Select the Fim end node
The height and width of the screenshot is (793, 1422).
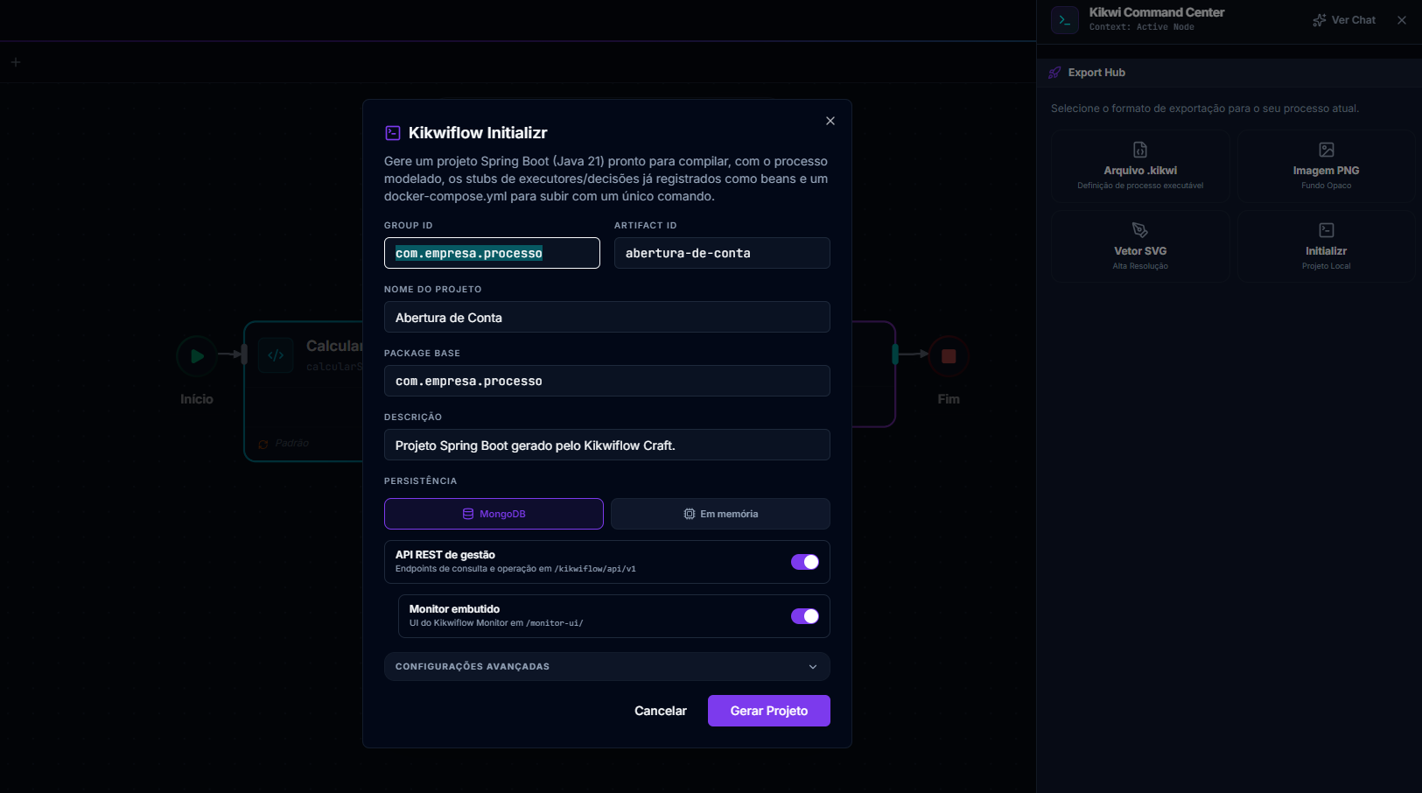click(949, 356)
